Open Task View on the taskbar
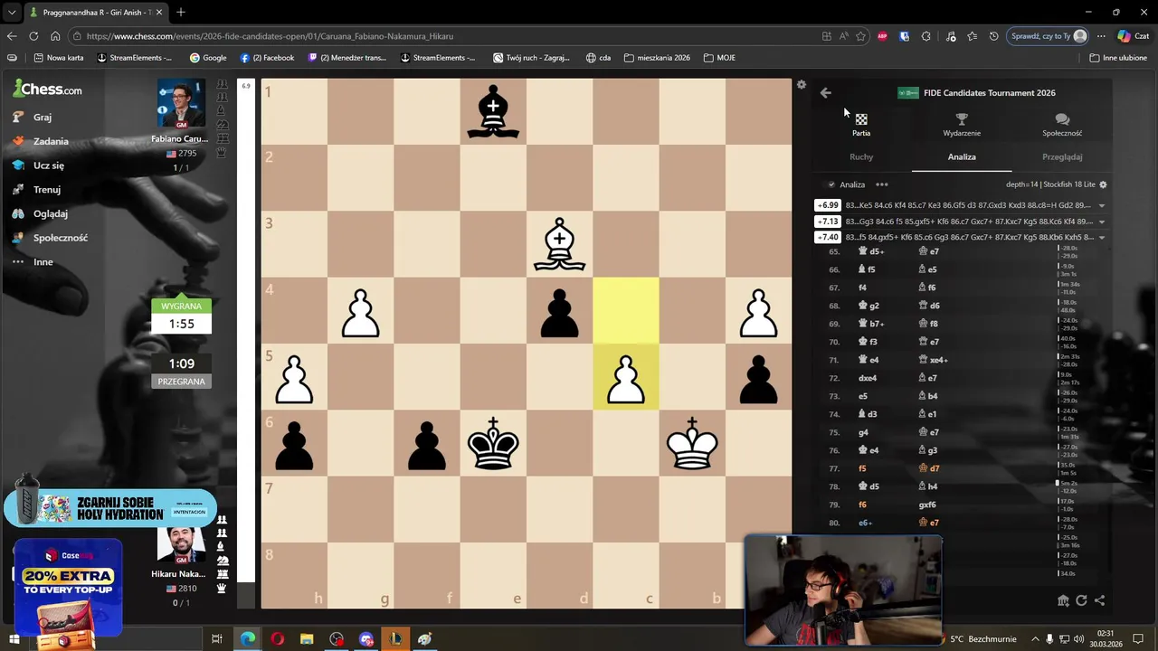This screenshot has width=1158, height=651. pyautogui.click(x=217, y=639)
